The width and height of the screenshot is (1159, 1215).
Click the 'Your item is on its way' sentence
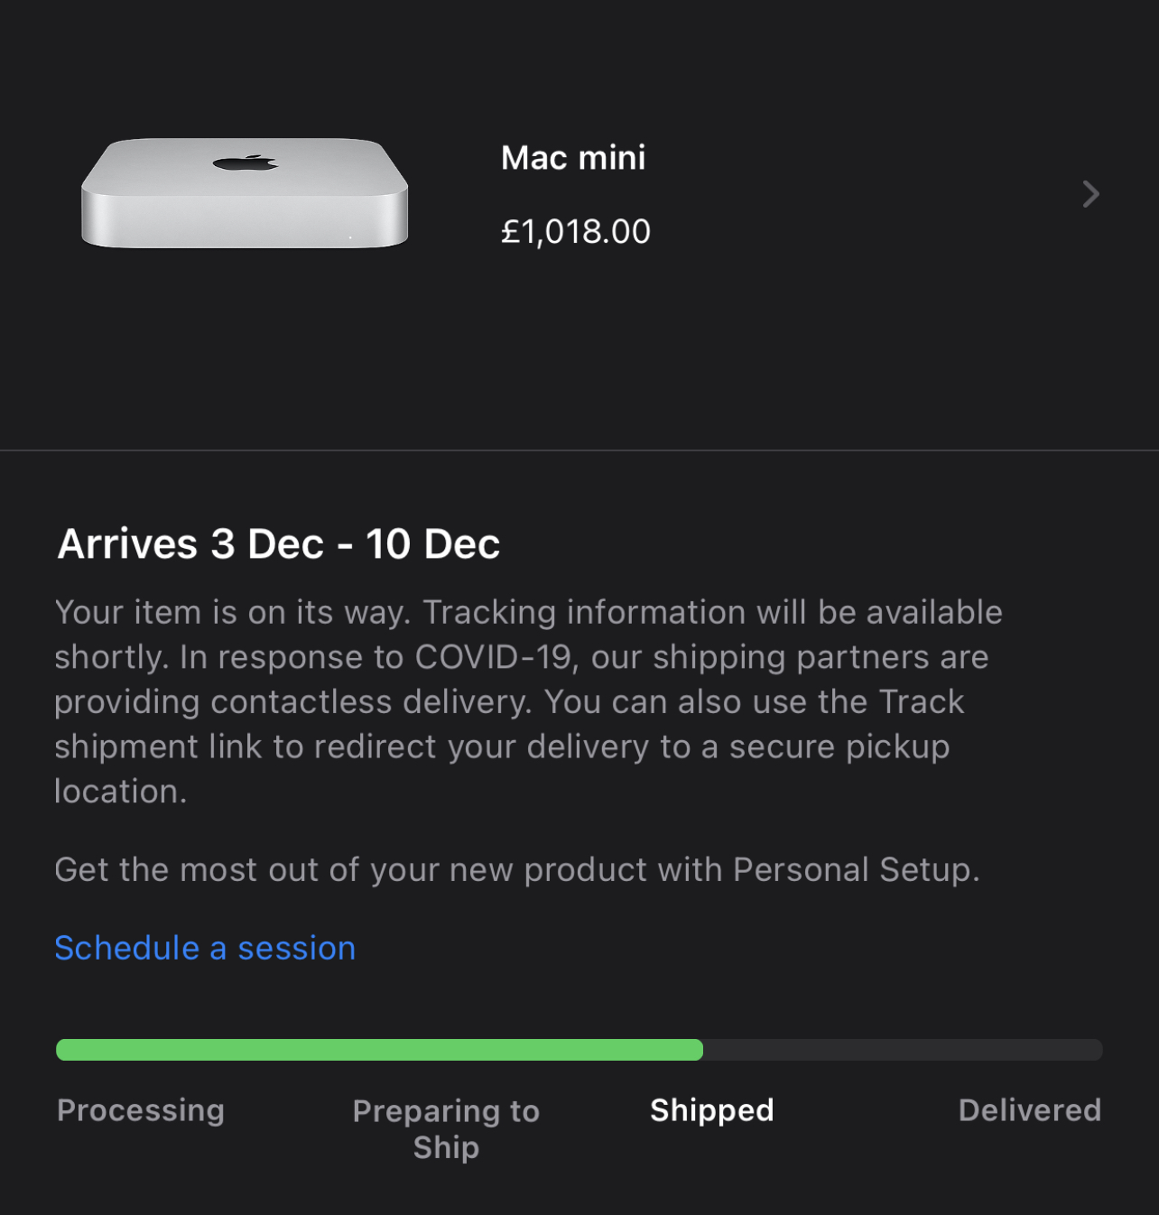coord(233,612)
